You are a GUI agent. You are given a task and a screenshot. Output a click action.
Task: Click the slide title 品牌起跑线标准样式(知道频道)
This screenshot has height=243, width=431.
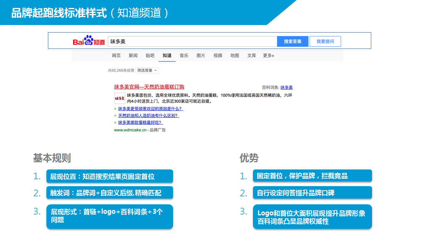click(90, 13)
